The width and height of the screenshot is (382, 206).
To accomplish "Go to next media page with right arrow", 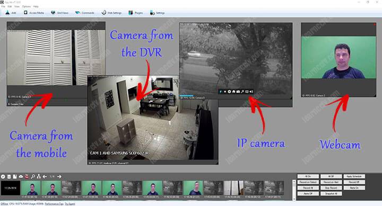I will 59,176.
